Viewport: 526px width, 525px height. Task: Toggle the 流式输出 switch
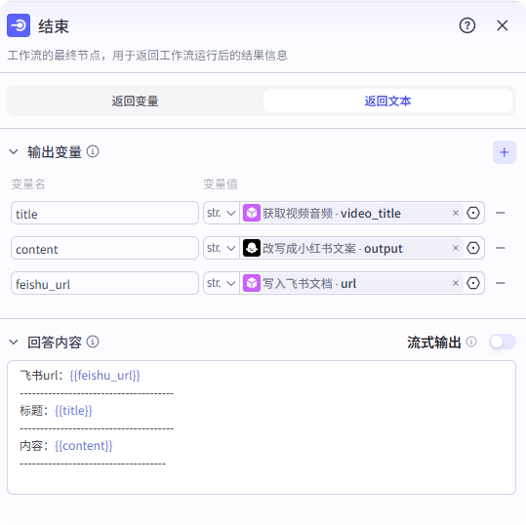click(503, 342)
